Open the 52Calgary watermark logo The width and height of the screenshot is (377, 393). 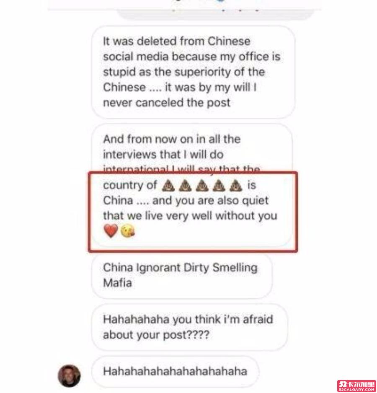[x=356, y=386]
